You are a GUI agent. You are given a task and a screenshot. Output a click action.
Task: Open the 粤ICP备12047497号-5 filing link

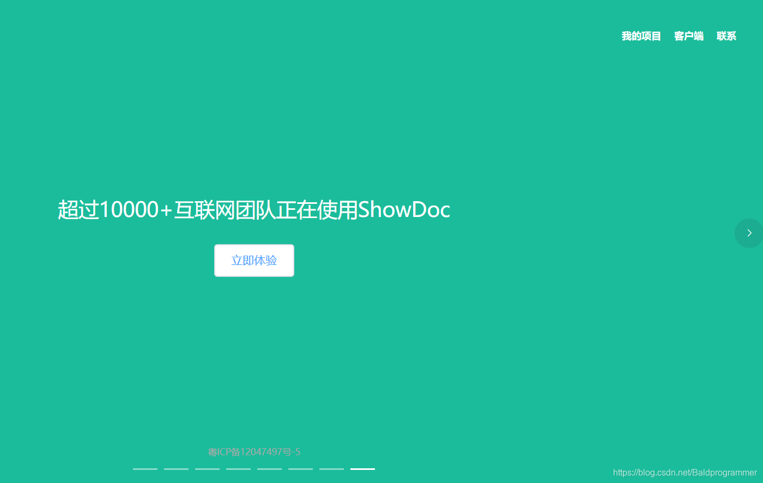click(254, 451)
